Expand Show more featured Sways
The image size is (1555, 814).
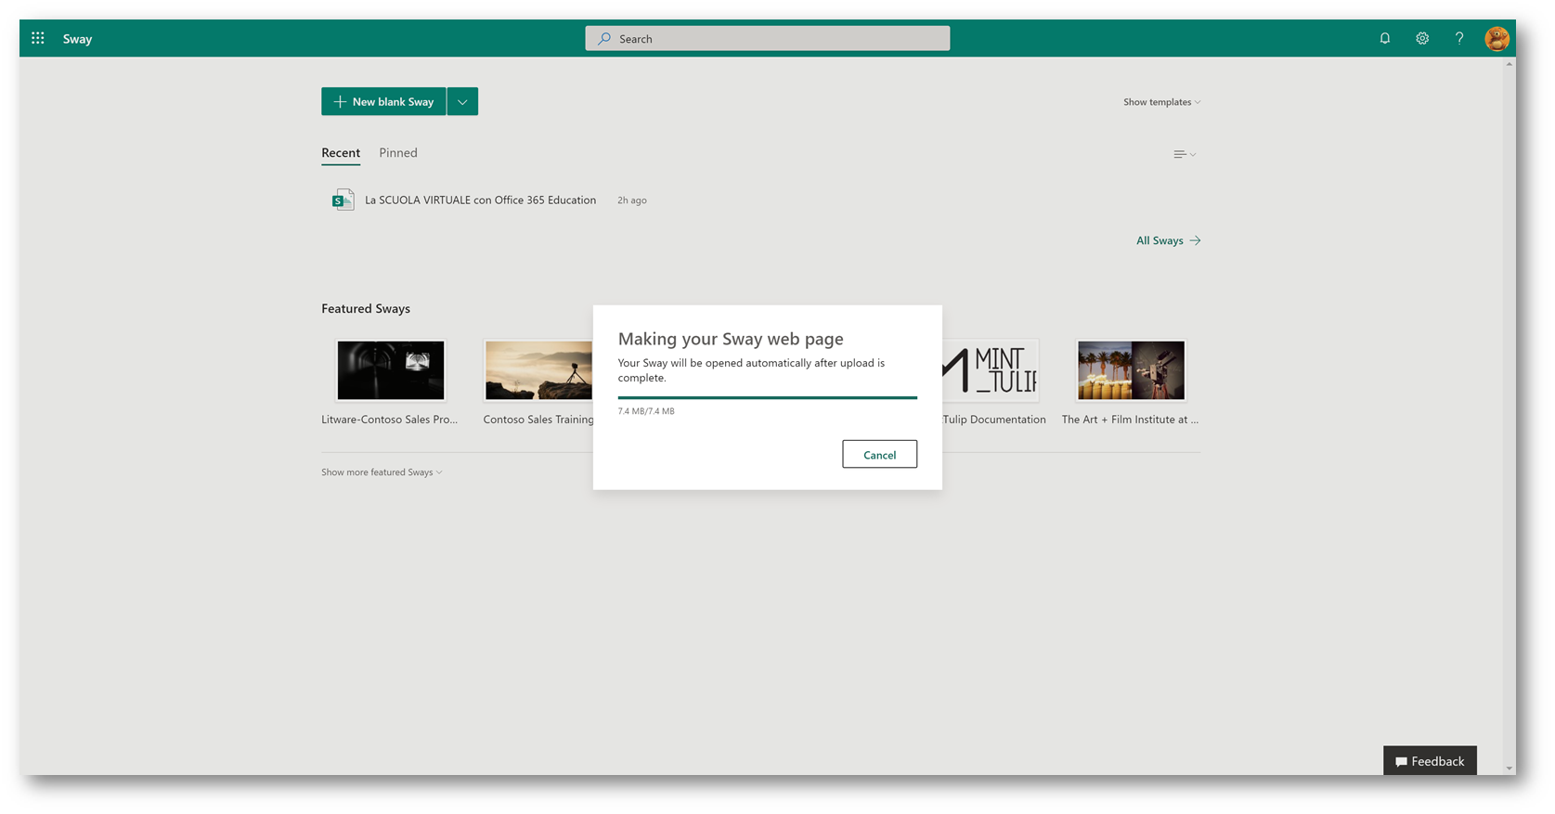(x=382, y=472)
